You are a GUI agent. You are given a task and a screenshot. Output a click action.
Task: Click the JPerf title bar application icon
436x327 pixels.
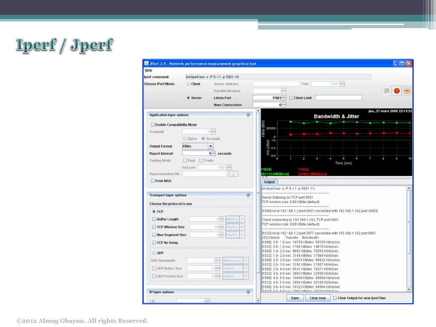click(x=146, y=63)
